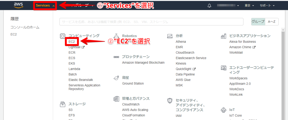The width and height of the screenshot is (288, 120).
Task: Open Amazon Managed Blockchain
Action: pos(143,63)
